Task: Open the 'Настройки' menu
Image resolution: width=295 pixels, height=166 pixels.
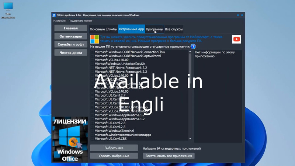Action: pyautogui.click(x=60, y=21)
